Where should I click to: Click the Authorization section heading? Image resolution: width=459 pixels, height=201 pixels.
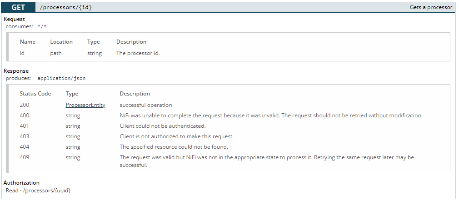[x=21, y=183]
